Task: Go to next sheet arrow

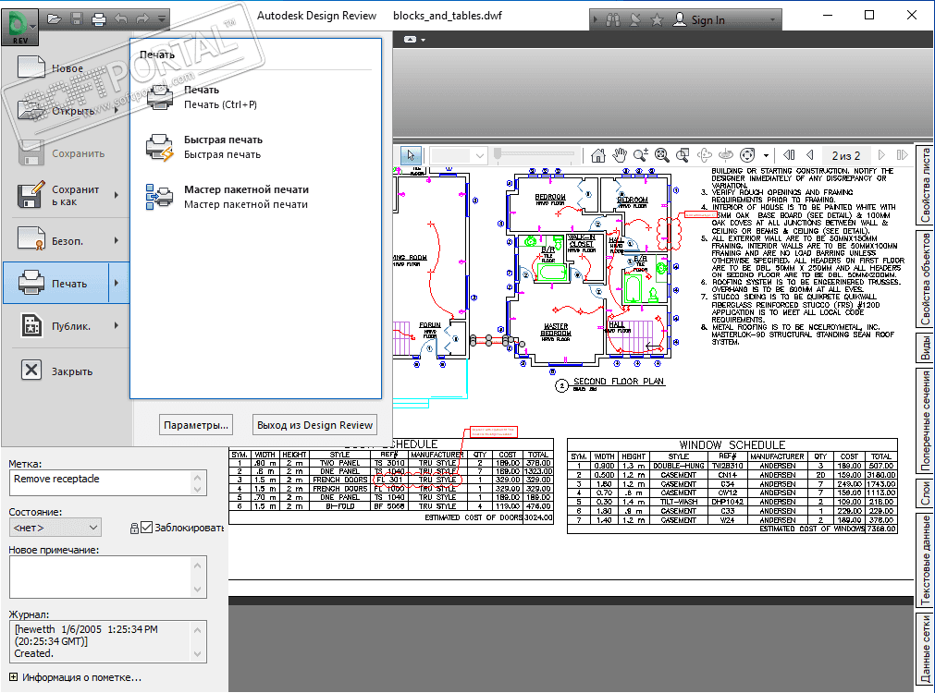Action: [x=882, y=155]
